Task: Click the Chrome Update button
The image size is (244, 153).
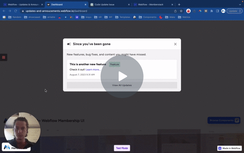Action: (x=233, y=11)
